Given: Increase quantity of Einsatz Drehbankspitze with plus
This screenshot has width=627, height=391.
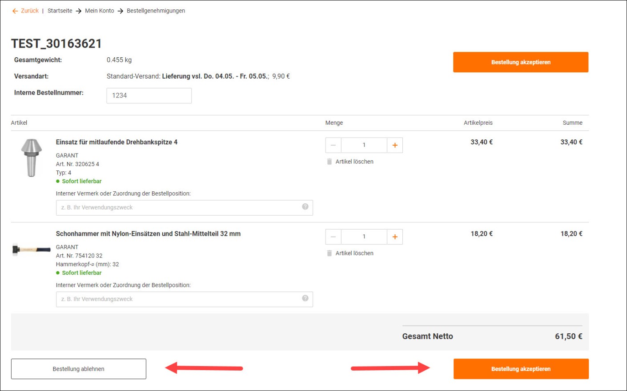Looking at the screenshot, I should 395,145.
